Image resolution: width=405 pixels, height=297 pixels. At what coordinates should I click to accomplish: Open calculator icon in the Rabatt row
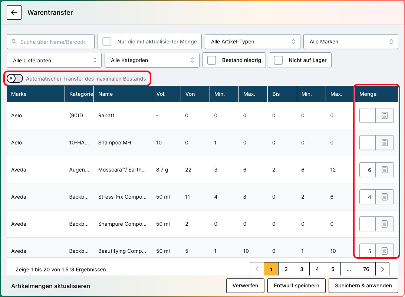click(x=384, y=116)
